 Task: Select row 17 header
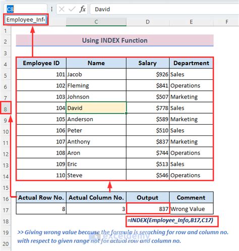pyautogui.click(x=6, y=210)
